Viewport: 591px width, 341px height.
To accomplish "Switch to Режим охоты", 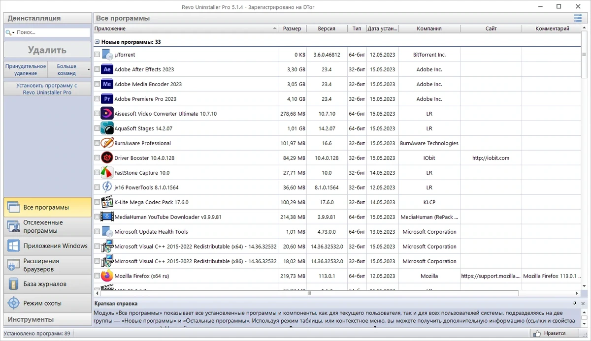I will click(48, 304).
